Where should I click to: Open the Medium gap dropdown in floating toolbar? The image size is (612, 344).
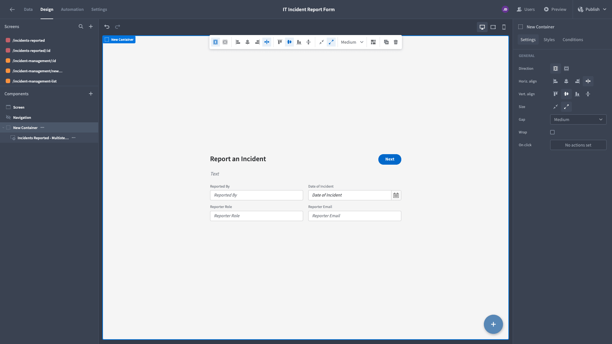(352, 42)
